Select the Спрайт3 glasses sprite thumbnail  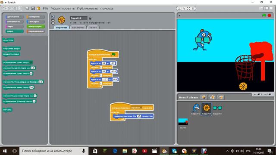click(x=217, y=109)
